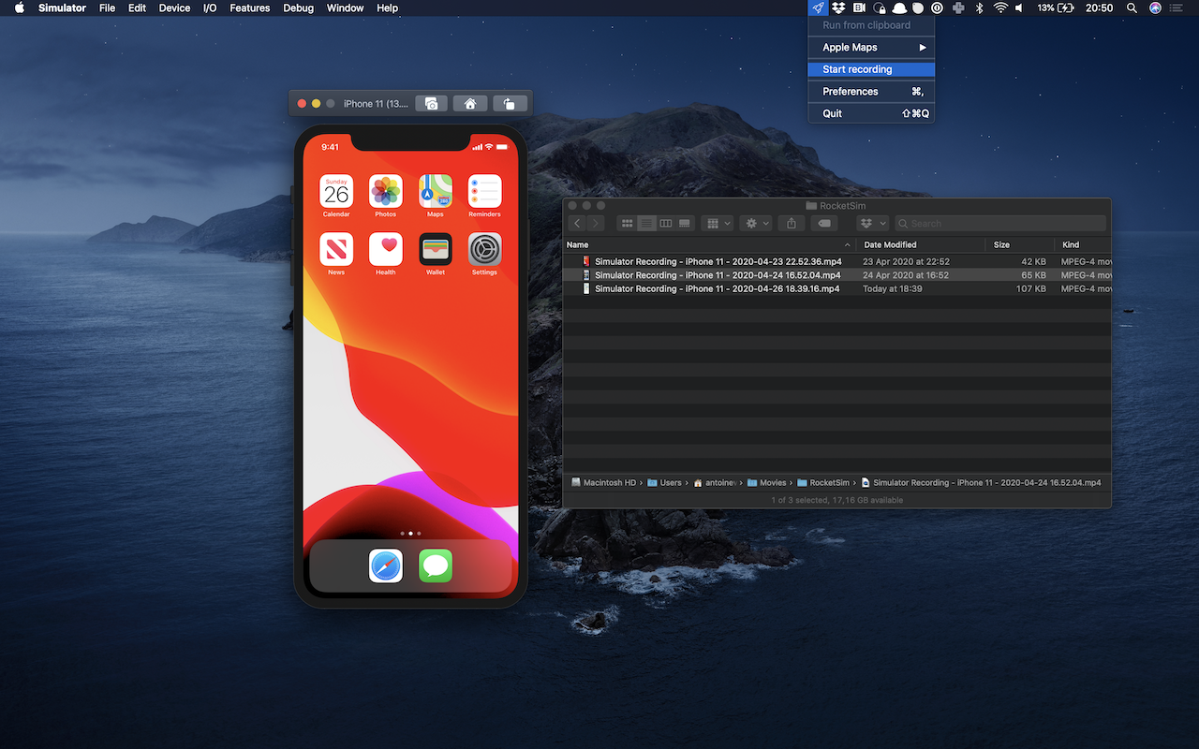Open the News app on iPhone

(x=336, y=249)
